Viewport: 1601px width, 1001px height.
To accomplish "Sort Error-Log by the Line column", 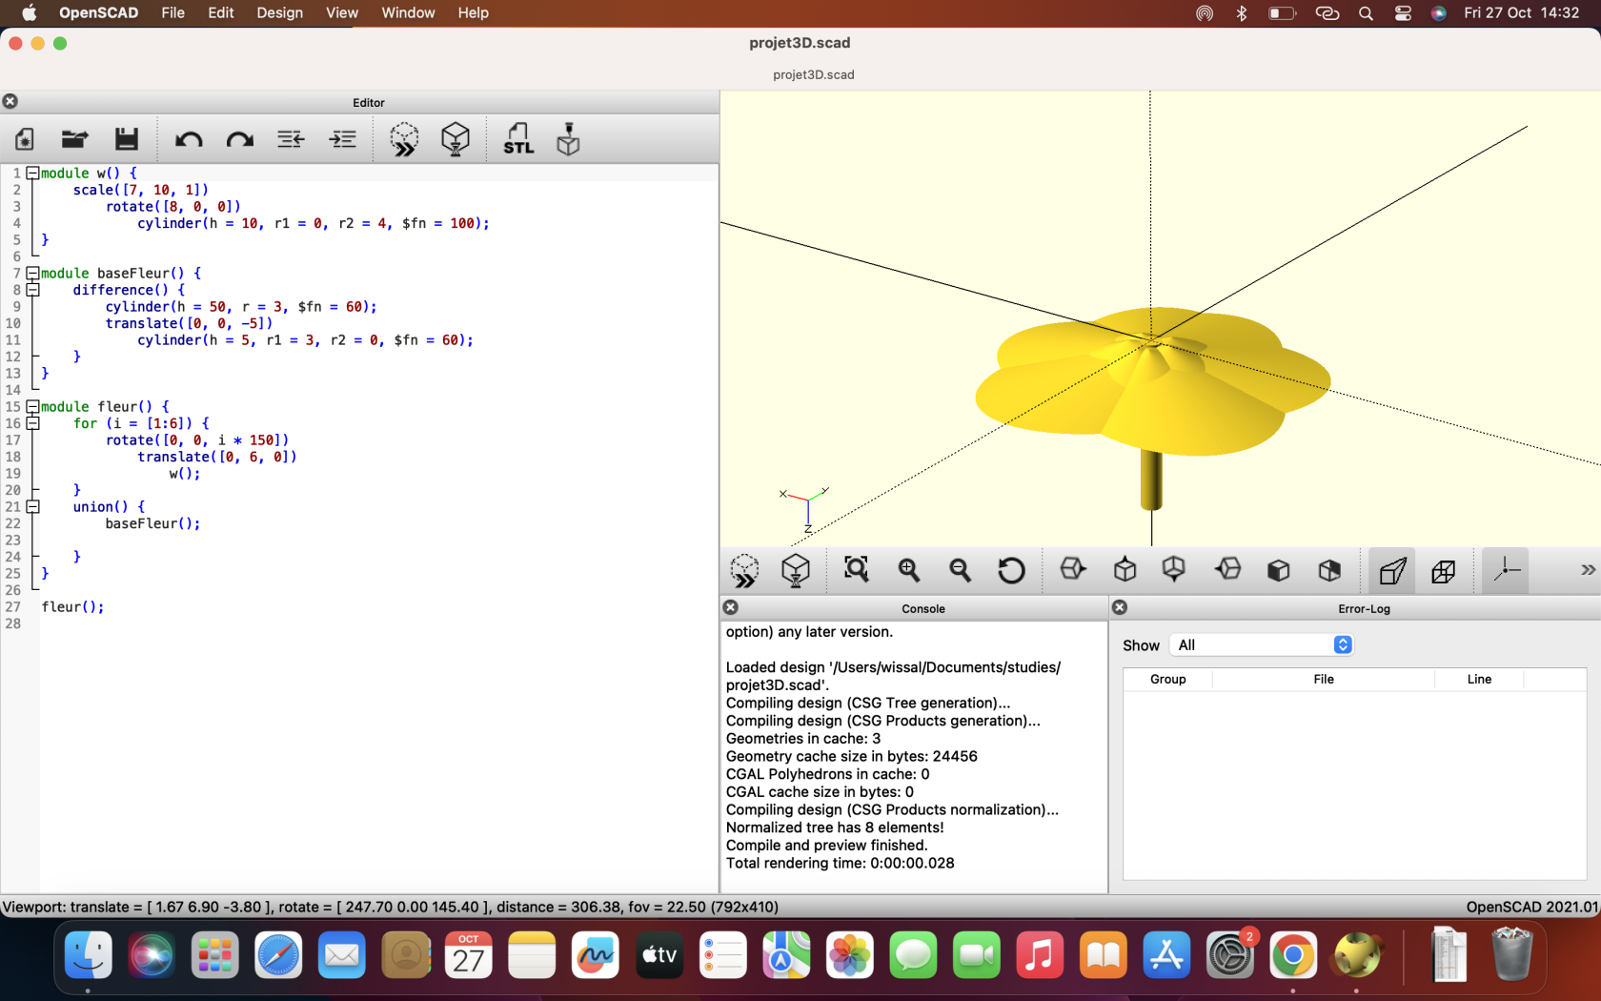I will (1479, 679).
